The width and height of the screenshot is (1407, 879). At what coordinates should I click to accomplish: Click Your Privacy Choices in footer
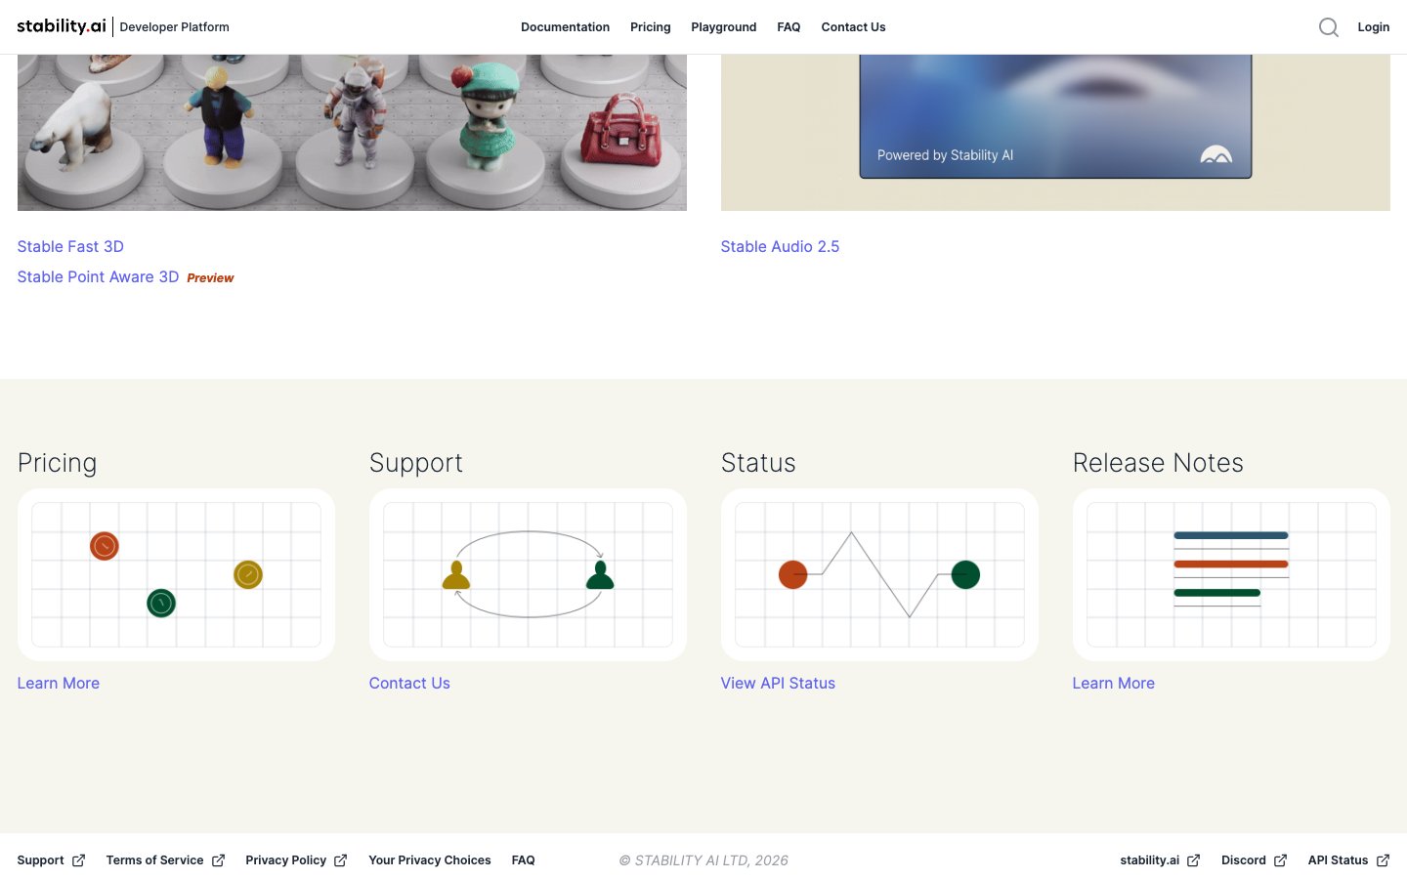(430, 860)
